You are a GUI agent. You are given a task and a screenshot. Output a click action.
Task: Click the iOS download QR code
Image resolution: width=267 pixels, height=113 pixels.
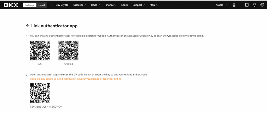tap(40, 51)
